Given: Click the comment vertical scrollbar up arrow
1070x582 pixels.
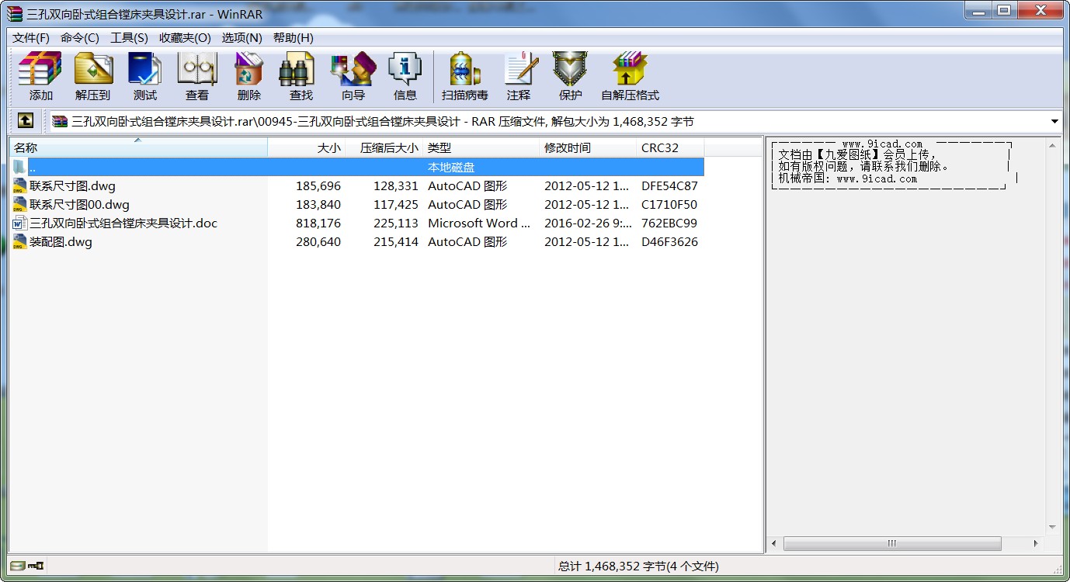Looking at the screenshot, I should click(x=1053, y=144).
